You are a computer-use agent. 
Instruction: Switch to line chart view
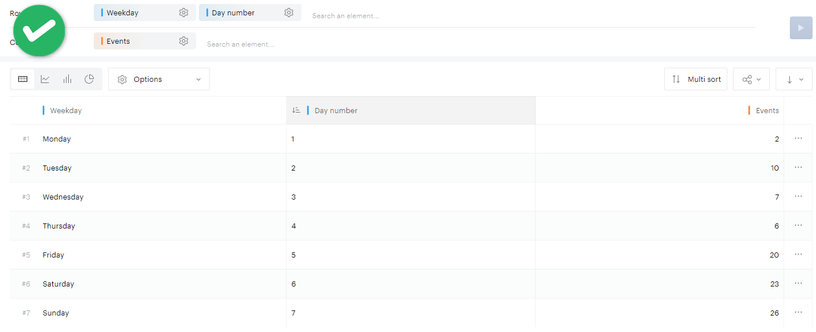pos(45,79)
